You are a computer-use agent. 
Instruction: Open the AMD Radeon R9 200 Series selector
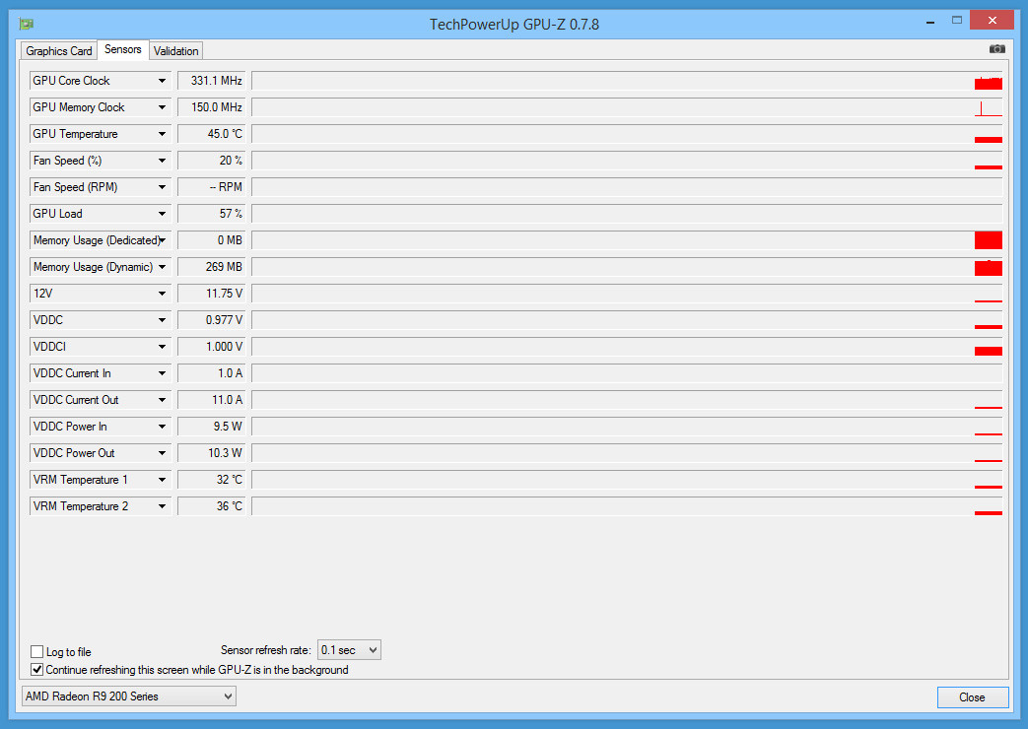pyautogui.click(x=128, y=696)
